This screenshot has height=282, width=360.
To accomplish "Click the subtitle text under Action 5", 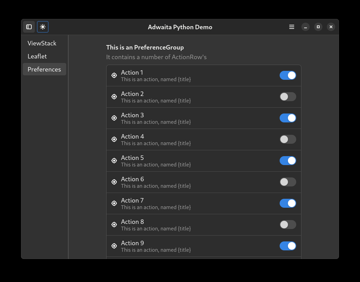I will tap(156, 165).
